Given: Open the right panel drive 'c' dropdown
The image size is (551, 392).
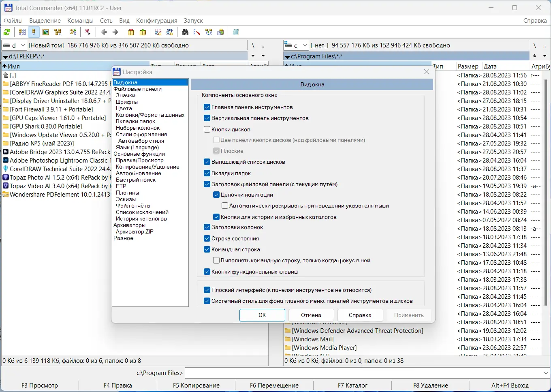Looking at the screenshot, I should 296,45.
